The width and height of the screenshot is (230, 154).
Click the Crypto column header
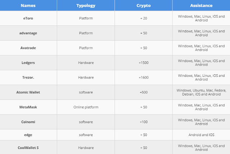tap(143, 6)
